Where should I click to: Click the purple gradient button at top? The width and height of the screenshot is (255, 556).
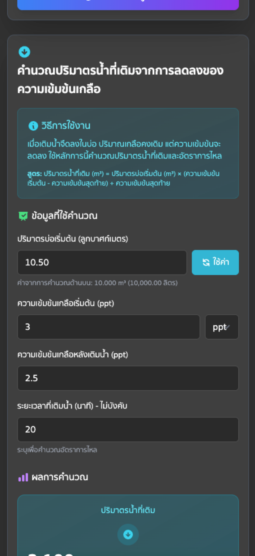pos(128,4)
